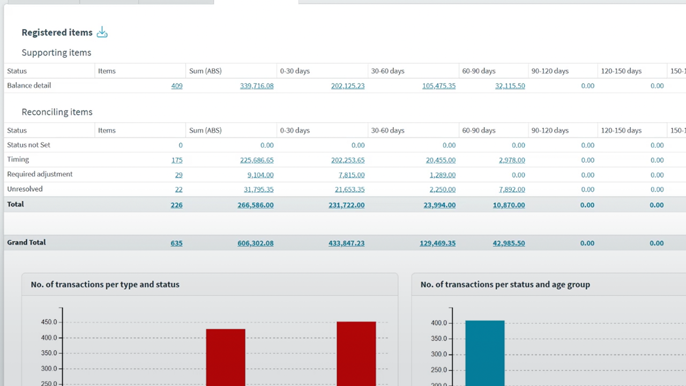Click reconciling Total sum 266,586.00

(256, 205)
